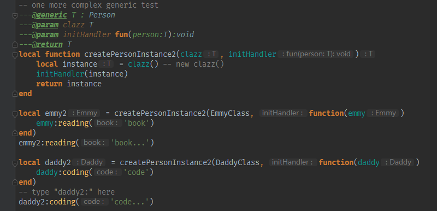Click the 'emmy' parameter of the anonymous function
Screen dimensions: 437x211
[357, 113]
